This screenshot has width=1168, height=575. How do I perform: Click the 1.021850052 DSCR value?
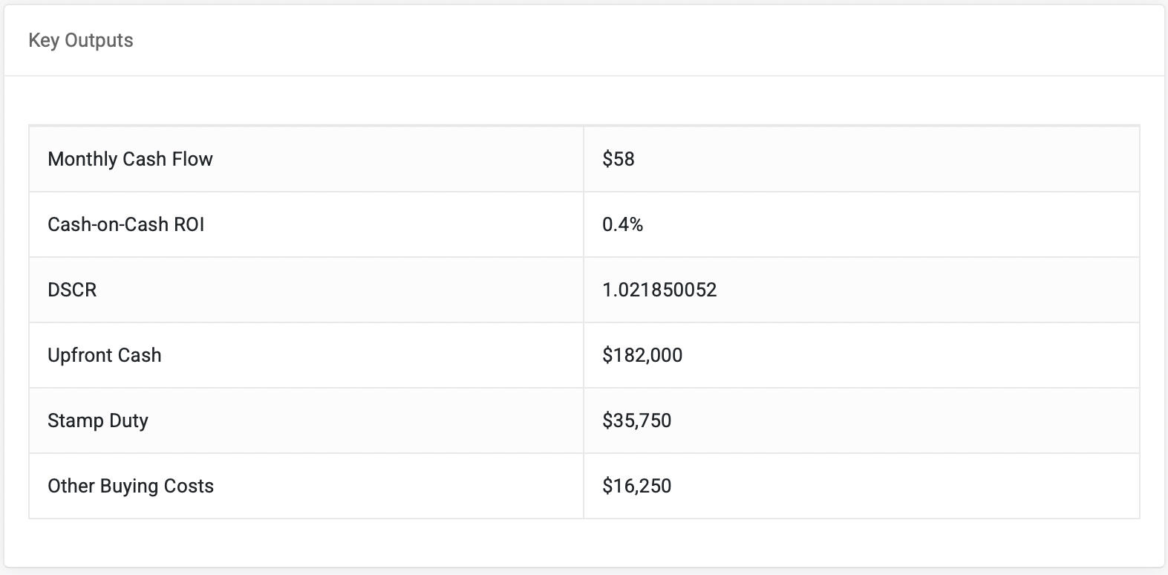659,290
